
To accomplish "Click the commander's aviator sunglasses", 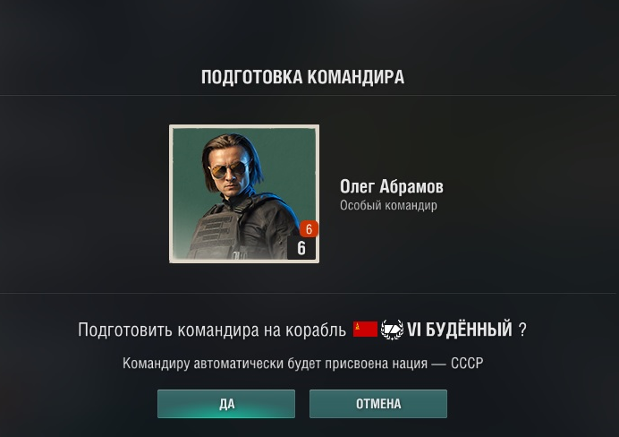I will [x=229, y=170].
